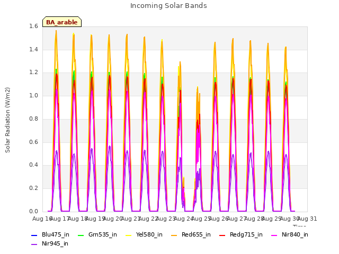Click the 0.2 y-axis tick label
Image resolution: width=339 pixels, height=254 pixels.
pos(33,188)
